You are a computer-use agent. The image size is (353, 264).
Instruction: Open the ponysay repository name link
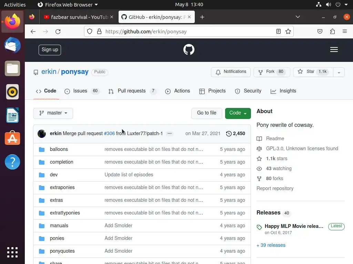[75, 71]
